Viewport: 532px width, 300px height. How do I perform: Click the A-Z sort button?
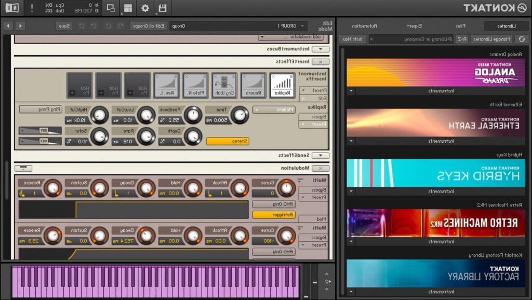pyautogui.click(x=462, y=39)
